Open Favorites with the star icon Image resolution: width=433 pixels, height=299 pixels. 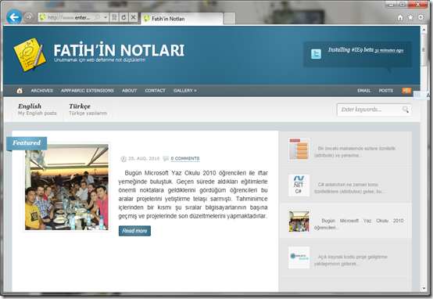coord(410,17)
